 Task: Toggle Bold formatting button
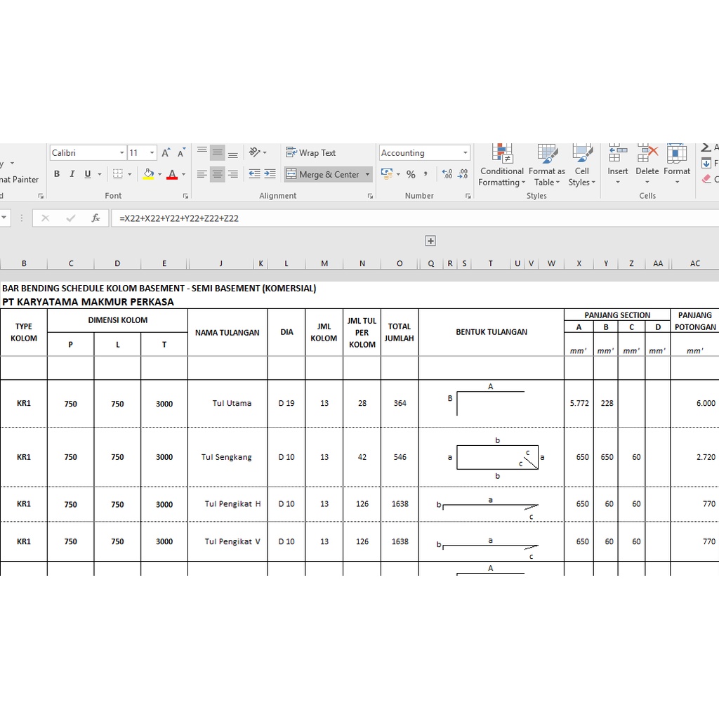tap(57, 174)
